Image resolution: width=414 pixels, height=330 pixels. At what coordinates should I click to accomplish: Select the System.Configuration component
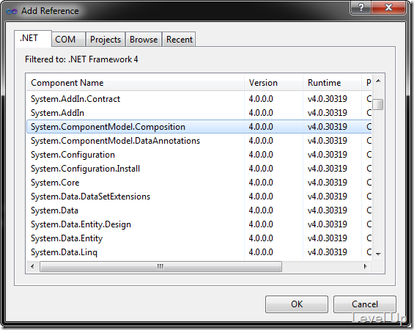[199, 155]
